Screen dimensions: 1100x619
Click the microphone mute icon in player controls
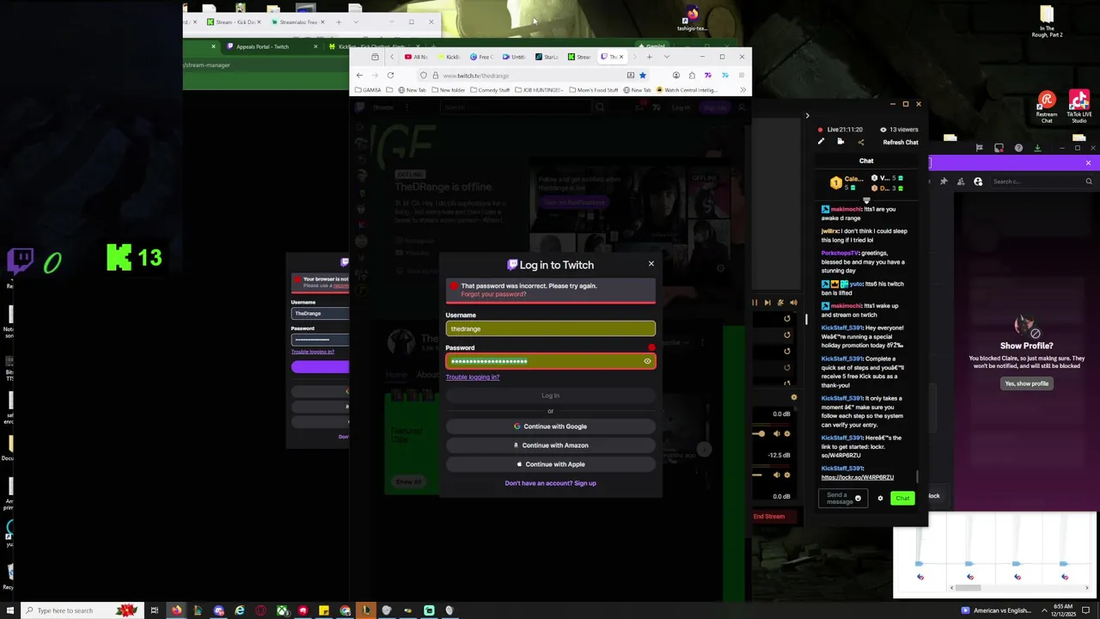coord(780,303)
